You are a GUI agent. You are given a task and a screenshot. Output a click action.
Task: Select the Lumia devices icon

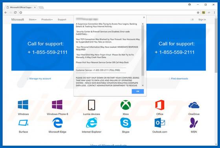coord(92,105)
